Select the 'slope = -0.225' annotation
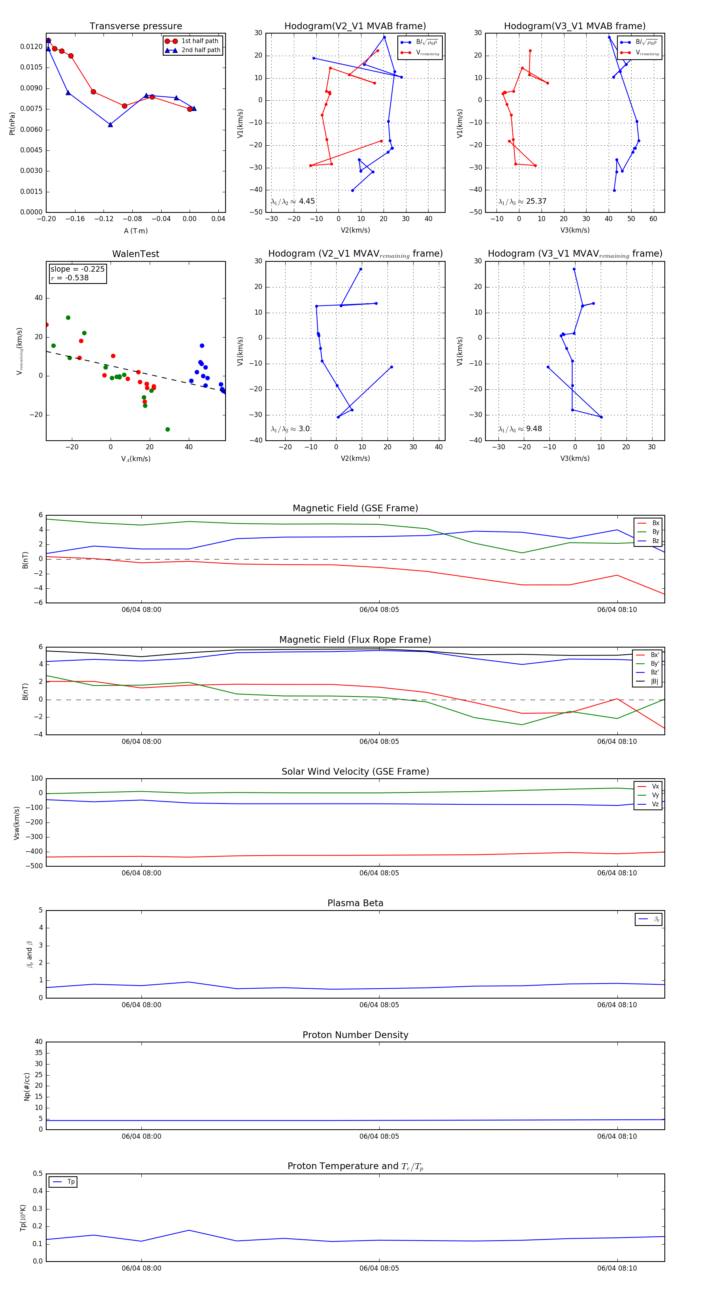 pyautogui.click(x=77, y=269)
